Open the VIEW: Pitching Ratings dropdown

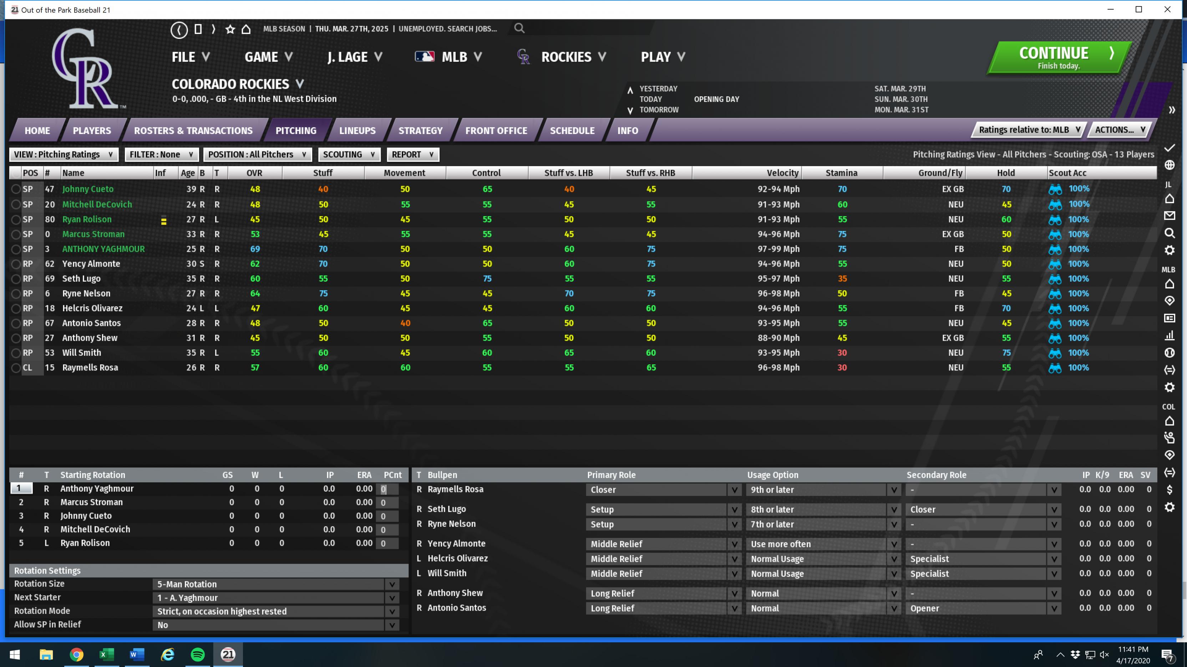point(64,155)
